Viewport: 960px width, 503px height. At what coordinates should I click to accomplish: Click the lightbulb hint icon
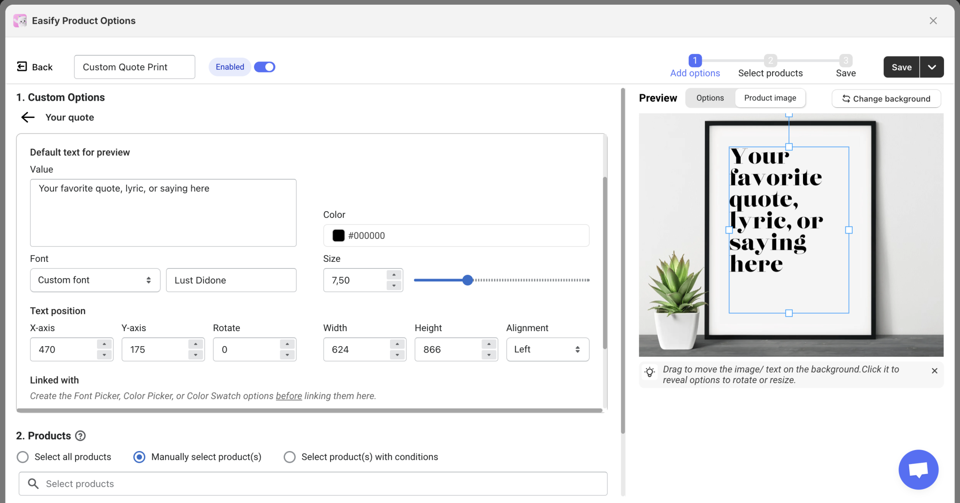(650, 372)
